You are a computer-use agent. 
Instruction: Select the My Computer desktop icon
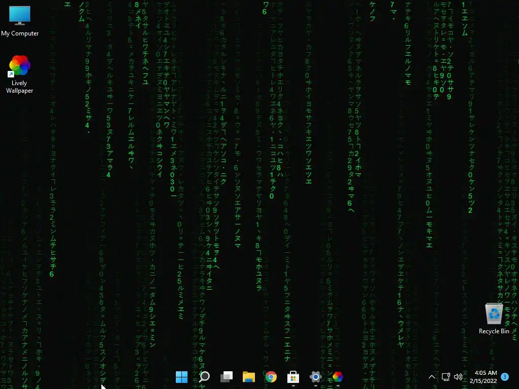[x=20, y=21]
